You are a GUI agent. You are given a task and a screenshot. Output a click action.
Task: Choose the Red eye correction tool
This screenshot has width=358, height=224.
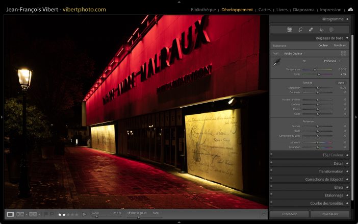pyautogui.click(x=321, y=30)
